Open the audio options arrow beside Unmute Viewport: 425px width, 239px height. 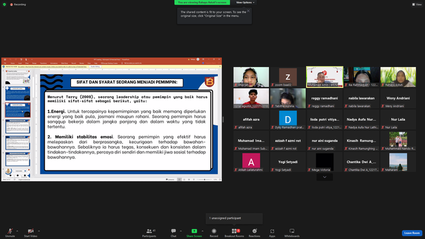[x=17, y=231]
